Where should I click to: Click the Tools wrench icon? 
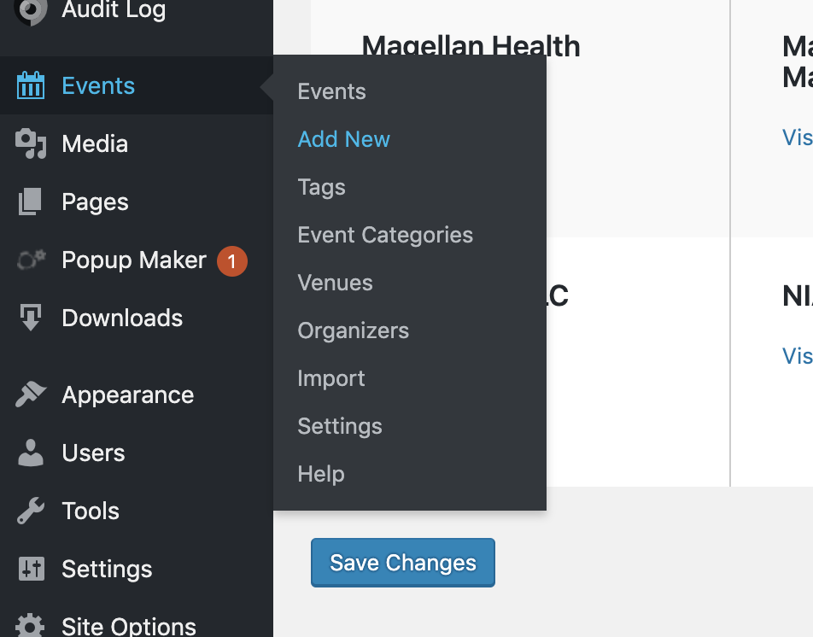pyautogui.click(x=31, y=511)
